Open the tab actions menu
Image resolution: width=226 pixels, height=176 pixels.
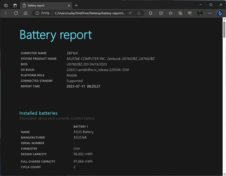[x=15, y=5]
